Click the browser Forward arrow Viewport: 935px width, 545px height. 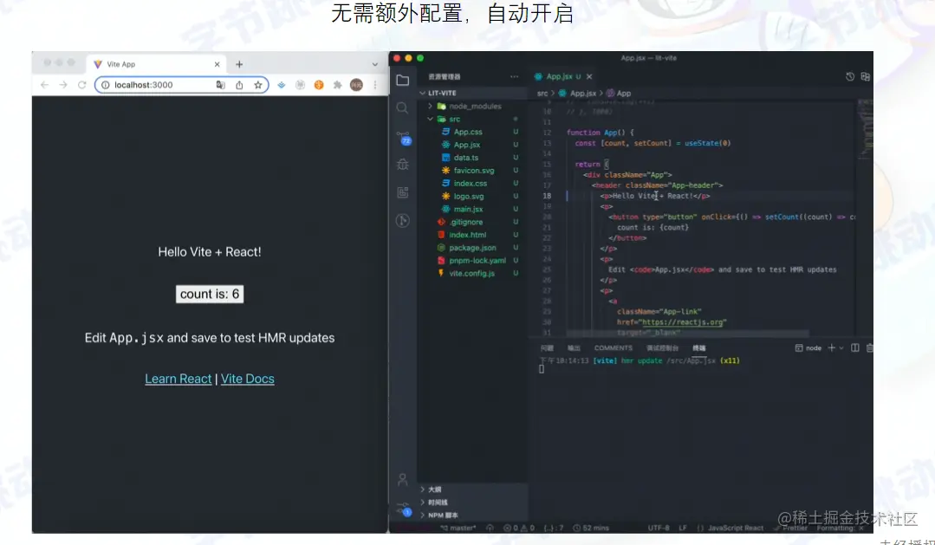63,85
